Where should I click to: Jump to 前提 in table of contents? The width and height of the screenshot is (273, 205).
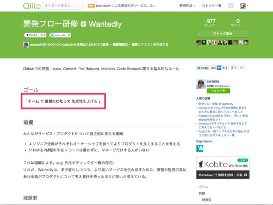click(202, 193)
